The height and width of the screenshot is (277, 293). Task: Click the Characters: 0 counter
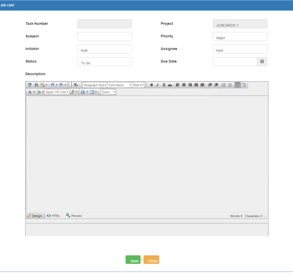point(254,216)
